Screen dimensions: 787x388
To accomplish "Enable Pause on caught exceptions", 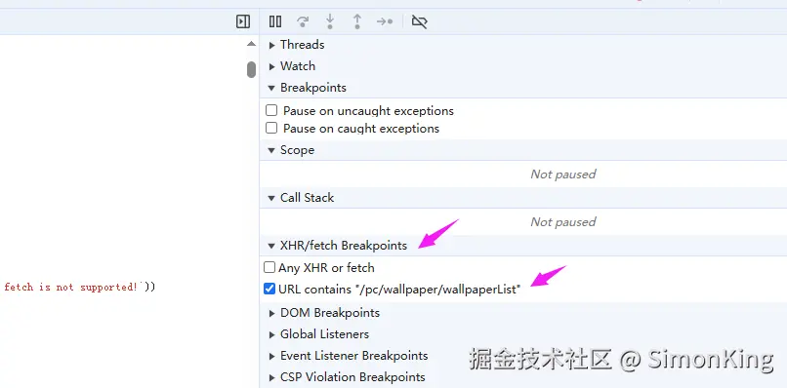I will click(x=271, y=128).
